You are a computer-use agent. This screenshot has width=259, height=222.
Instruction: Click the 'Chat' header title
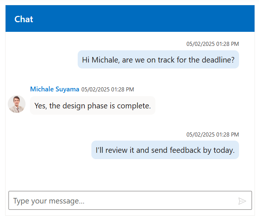coord(24,19)
